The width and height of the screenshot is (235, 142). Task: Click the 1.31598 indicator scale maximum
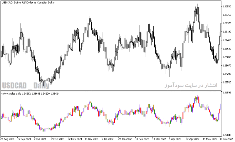click(x=227, y=93)
